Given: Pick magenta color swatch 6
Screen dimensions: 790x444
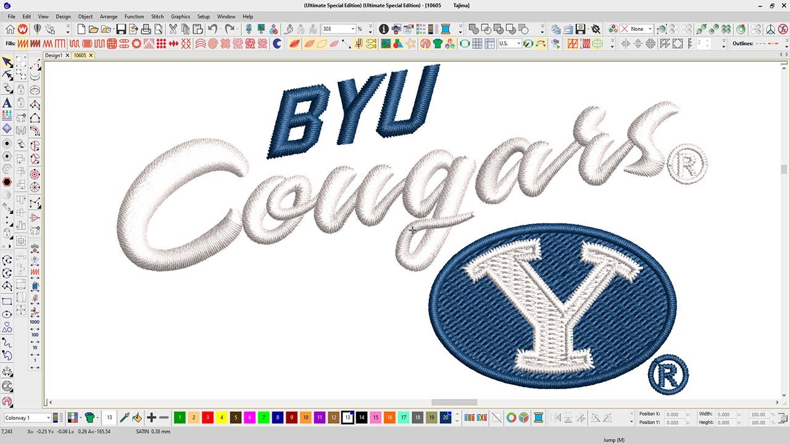Looking at the screenshot, I should coord(249,417).
